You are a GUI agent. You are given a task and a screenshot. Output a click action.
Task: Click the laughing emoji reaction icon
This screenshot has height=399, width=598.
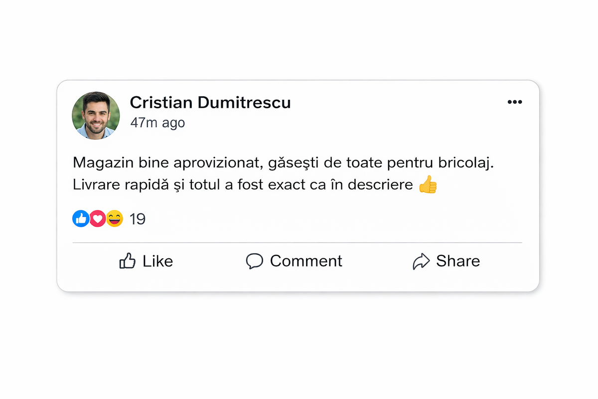click(x=114, y=218)
